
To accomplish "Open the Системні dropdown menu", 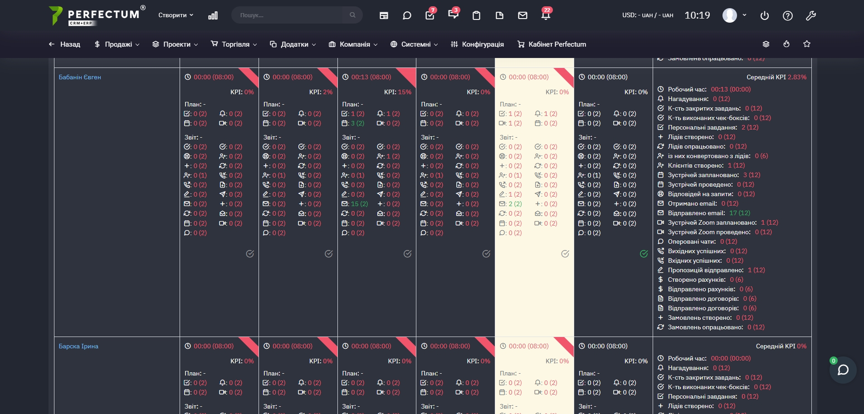I will pos(414,44).
